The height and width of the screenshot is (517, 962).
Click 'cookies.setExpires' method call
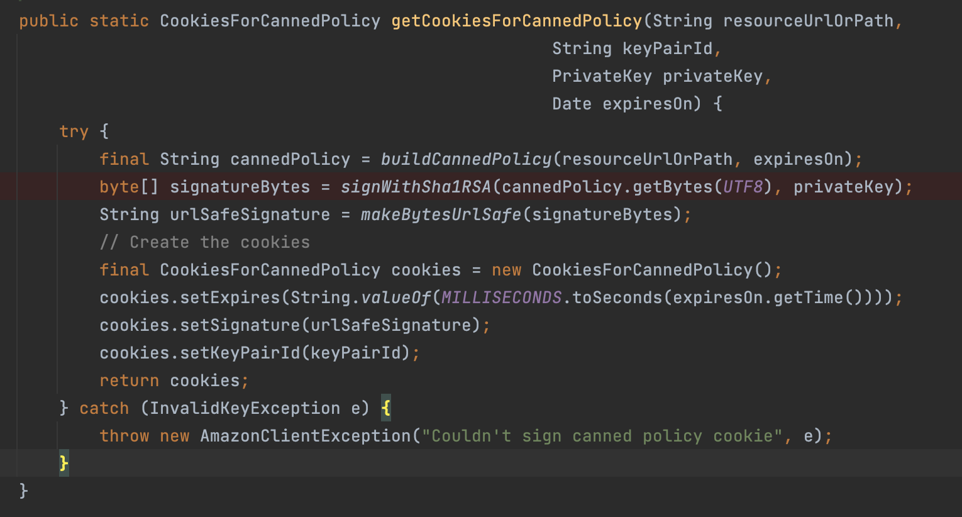coord(190,297)
